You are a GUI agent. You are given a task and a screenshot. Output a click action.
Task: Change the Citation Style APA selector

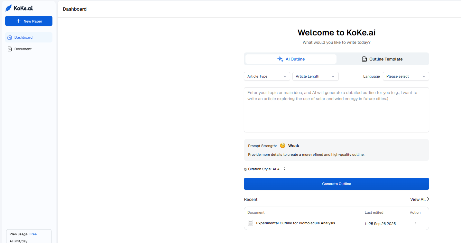[265, 169]
